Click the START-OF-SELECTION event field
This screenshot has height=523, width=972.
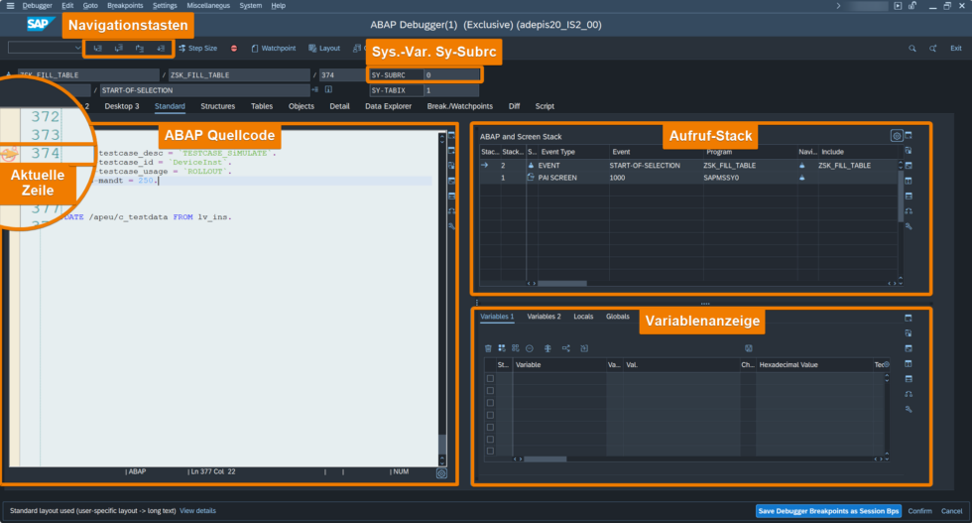(x=204, y=90)
